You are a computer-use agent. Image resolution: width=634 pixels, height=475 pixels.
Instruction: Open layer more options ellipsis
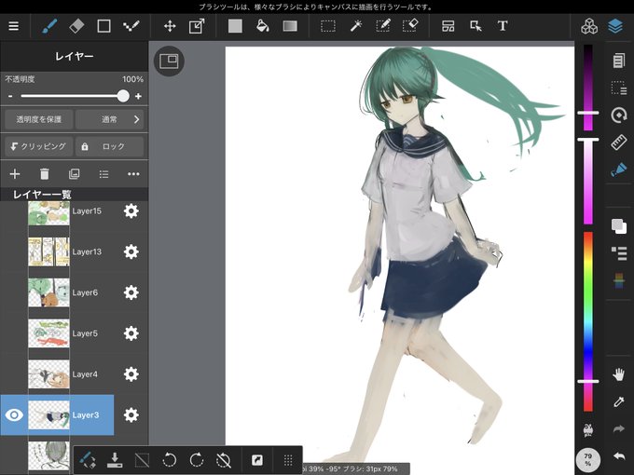coord(133,174)
